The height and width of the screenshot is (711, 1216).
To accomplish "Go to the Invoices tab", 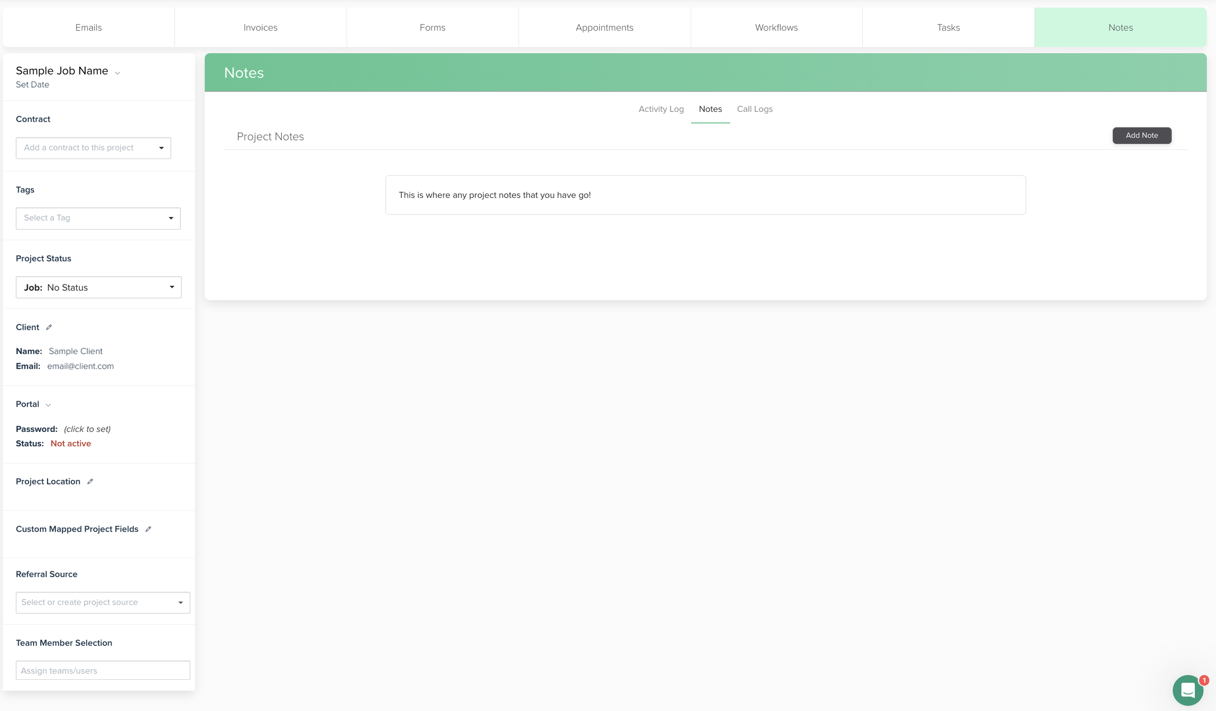I will pos(260,28).
